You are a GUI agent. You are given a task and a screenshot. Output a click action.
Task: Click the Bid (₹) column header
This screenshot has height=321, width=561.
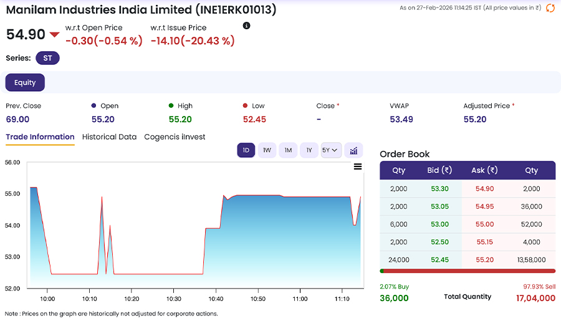coord(439,170)
